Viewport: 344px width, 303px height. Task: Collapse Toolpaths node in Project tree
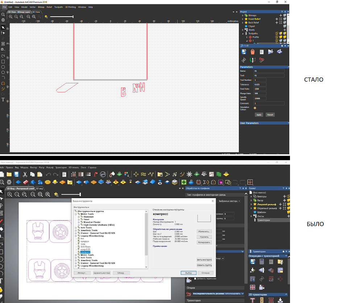point(243,34)
